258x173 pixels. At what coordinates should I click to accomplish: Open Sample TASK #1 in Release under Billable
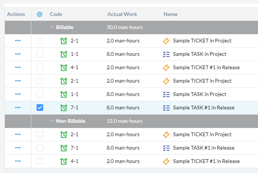pos(204,108)
